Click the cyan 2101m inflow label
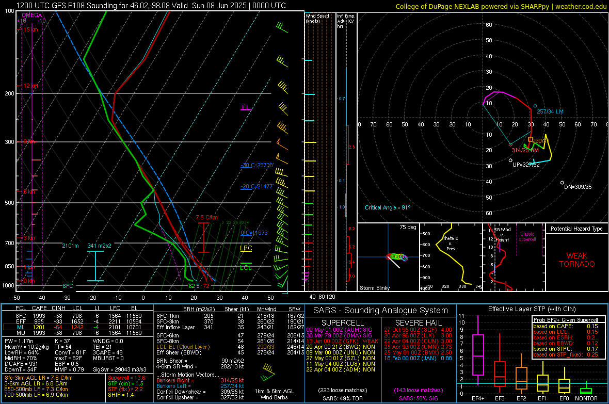This screenshot has height=404, width=609. pos(70,246)
